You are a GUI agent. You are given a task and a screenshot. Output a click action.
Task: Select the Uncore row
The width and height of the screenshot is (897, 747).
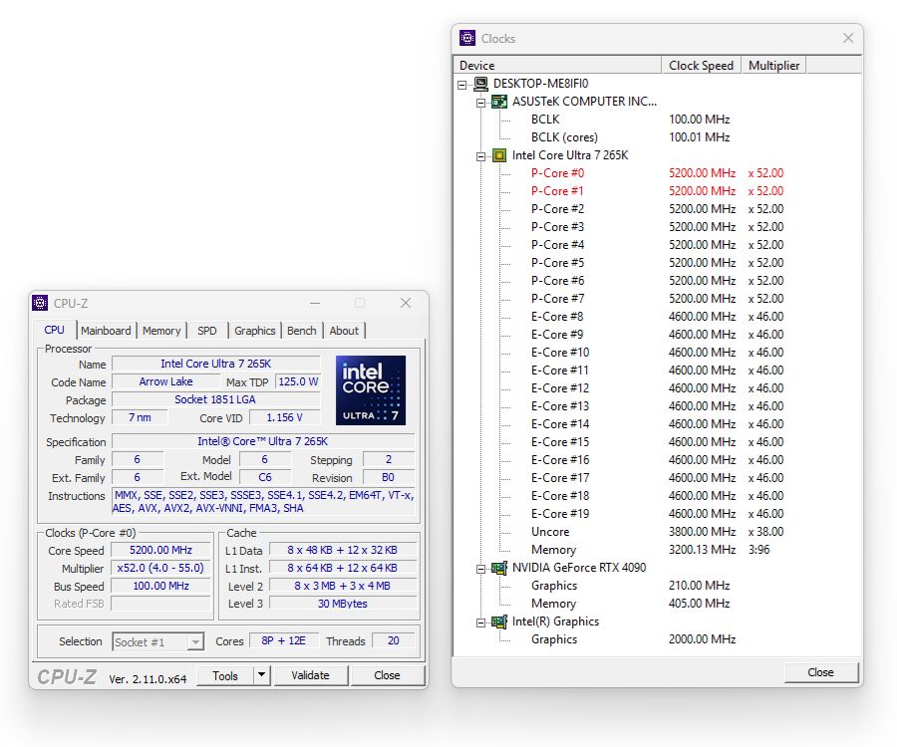[657, 532]
